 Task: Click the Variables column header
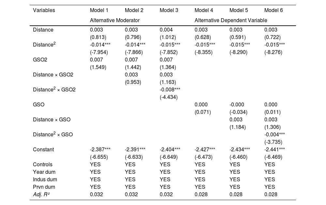44,10
